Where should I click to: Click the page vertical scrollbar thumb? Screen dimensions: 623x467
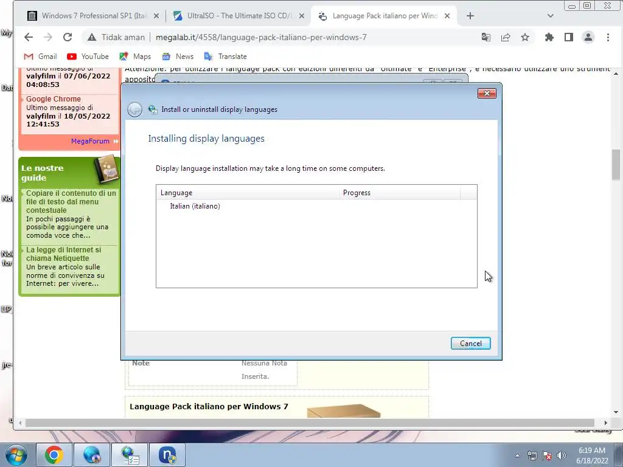click(x=616, y=164)
